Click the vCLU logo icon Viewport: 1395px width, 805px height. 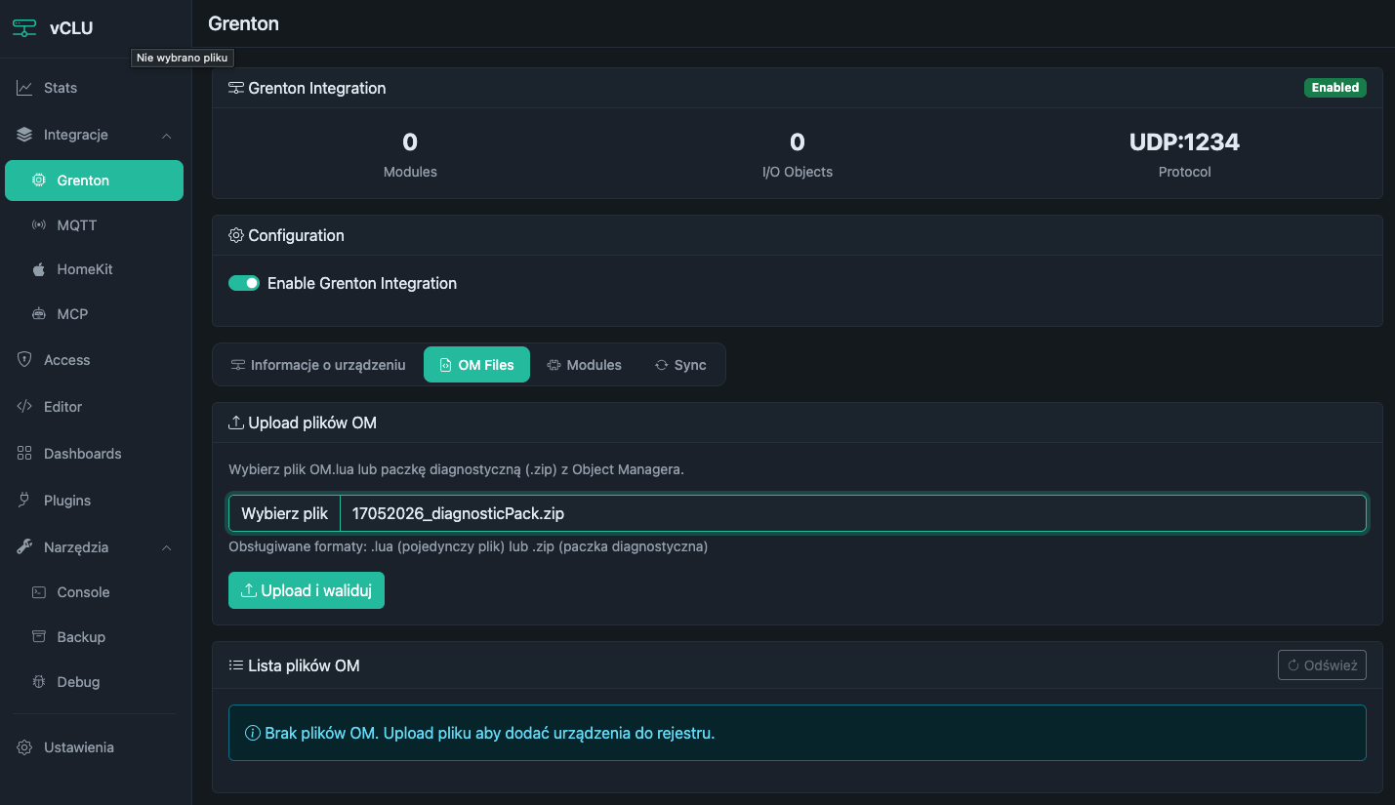[24, 27]
